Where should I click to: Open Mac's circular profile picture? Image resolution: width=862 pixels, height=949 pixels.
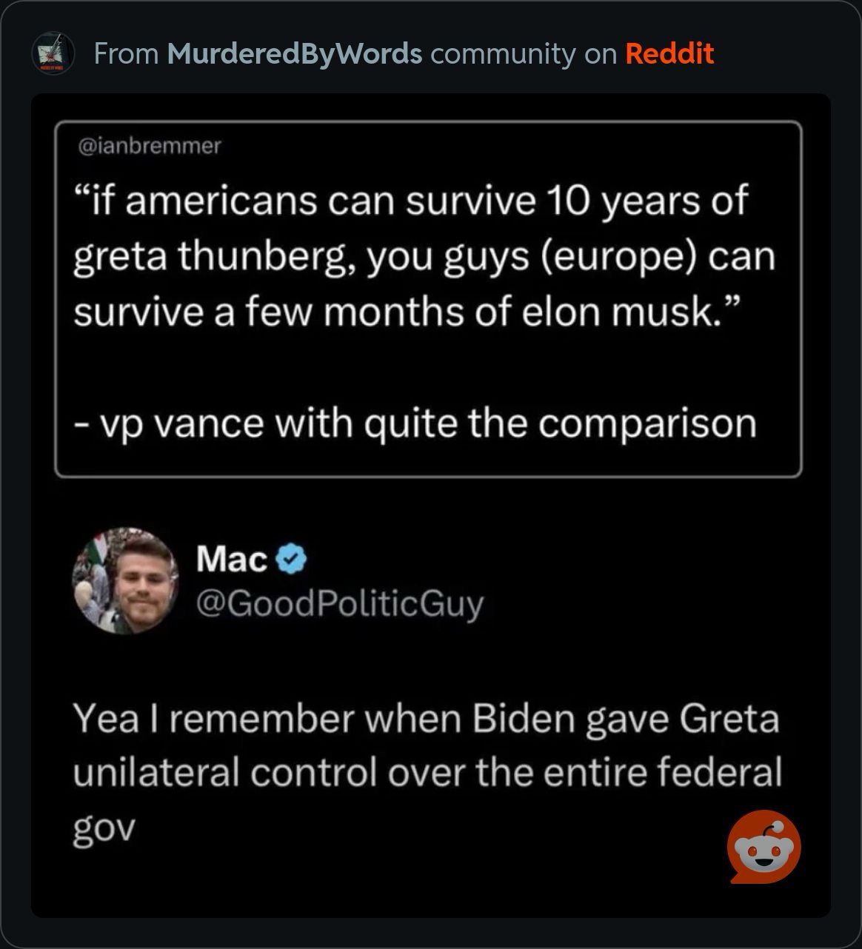(x=125, y=581)
